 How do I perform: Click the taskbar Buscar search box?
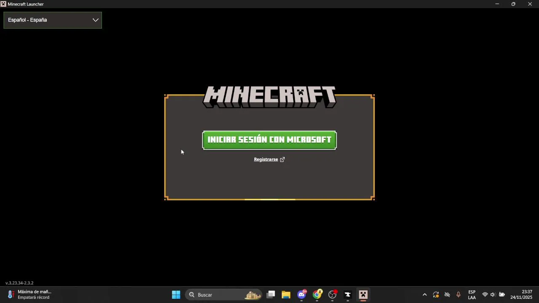coord(224,295)
